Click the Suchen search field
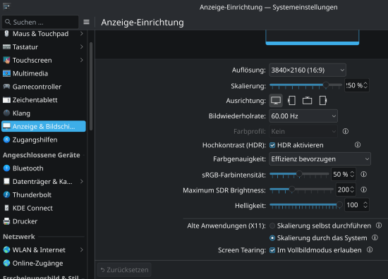Image resolution: width=388 pixels, height=279 pixels. tap(40, 22)
